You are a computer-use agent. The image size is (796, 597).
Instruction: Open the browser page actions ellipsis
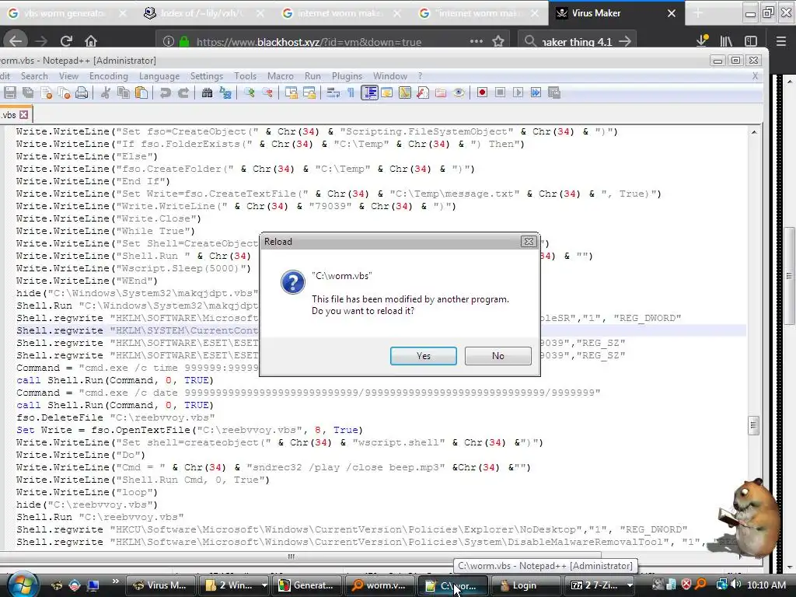[x=477, y=41]
